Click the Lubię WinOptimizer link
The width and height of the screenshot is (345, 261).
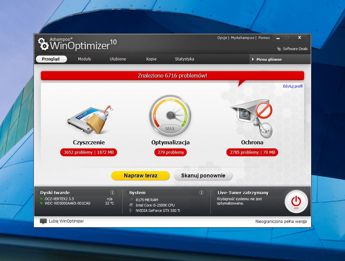coord(66,221)
